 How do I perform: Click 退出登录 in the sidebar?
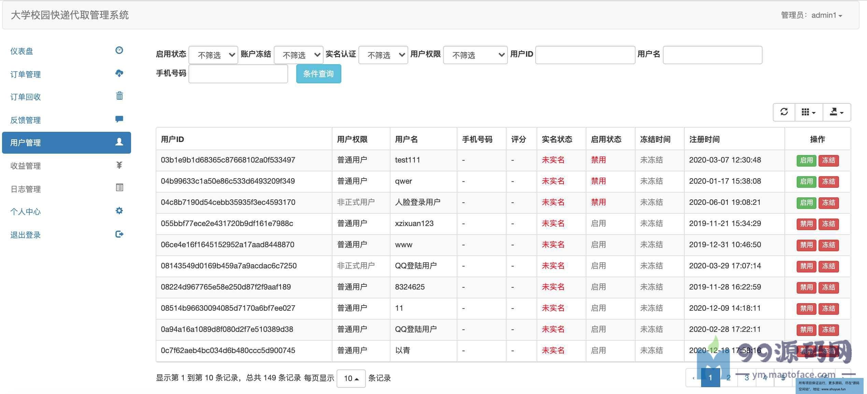26,235
